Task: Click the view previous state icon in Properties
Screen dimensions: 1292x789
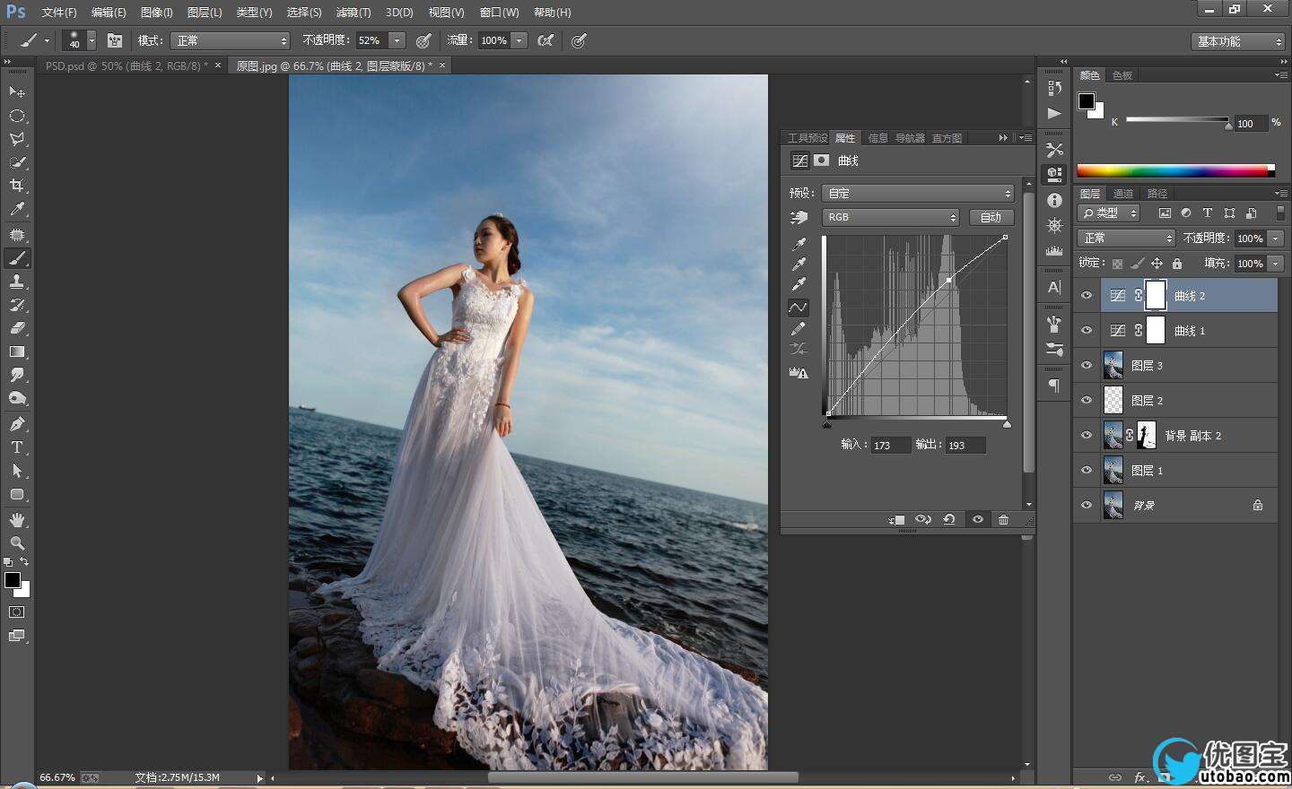Action: (922, 519)
